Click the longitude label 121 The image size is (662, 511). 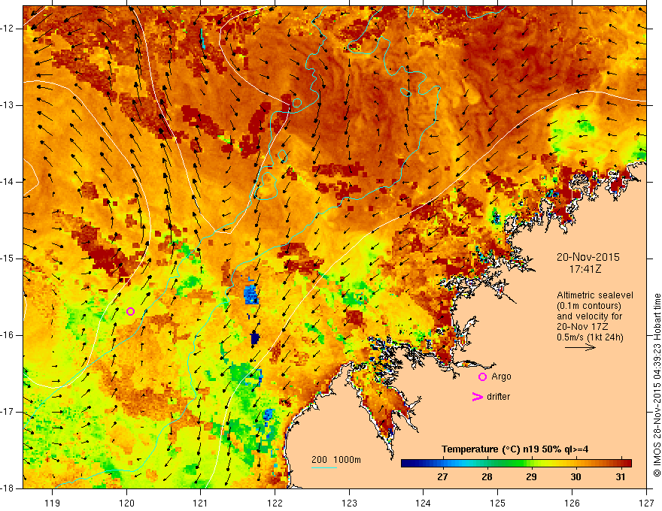pos(200,503)
